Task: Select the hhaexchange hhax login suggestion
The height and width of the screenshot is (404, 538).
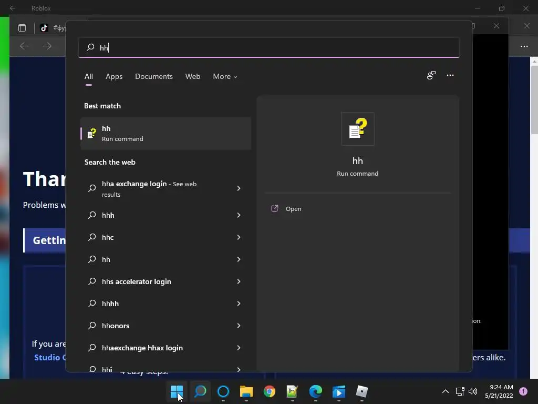Action: [x=165, y=348]
